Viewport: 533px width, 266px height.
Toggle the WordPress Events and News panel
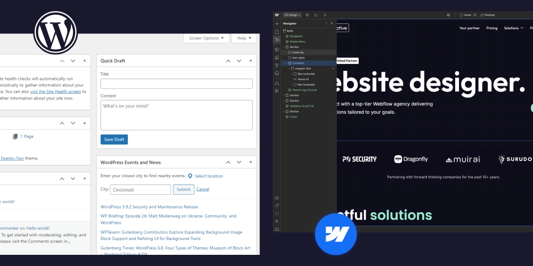point(251,162)
